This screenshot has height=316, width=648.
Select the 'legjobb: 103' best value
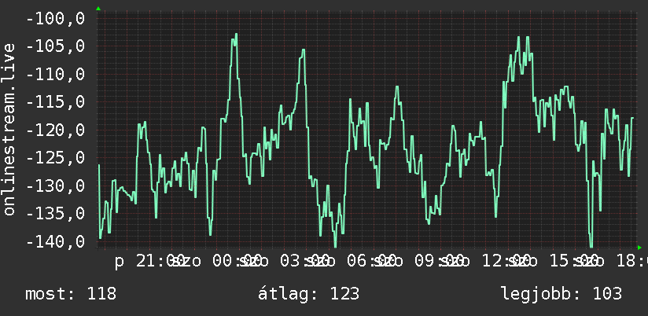(561, 294)
